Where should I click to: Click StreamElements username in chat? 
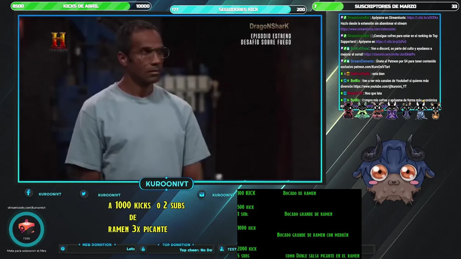pos(362,61)
